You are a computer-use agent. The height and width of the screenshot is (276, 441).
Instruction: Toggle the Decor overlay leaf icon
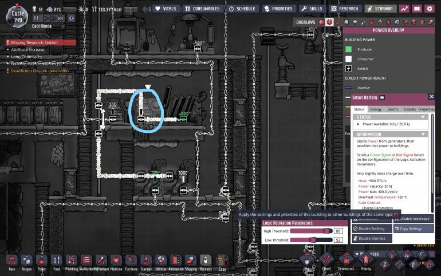tap(397, 22)
